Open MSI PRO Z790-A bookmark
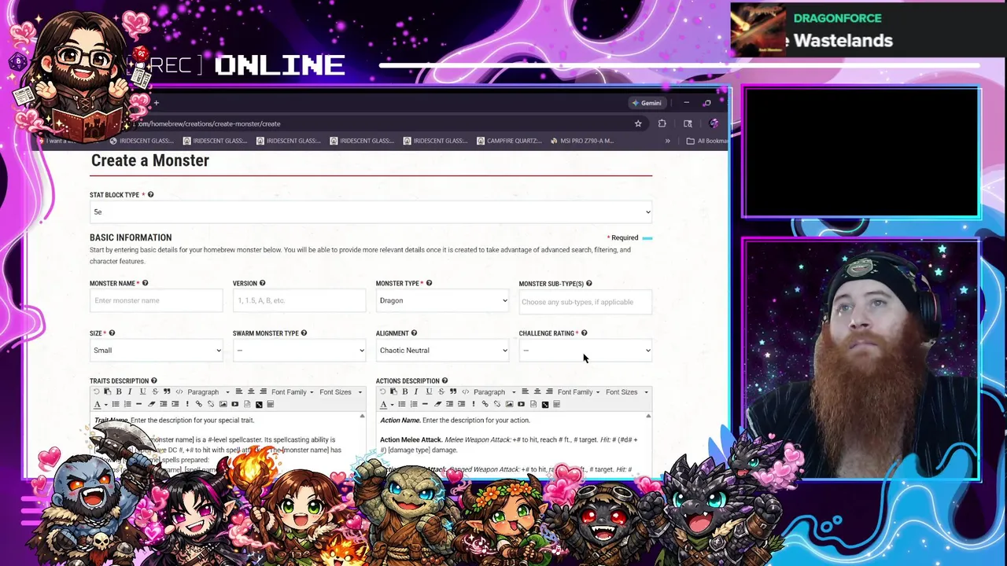The width and height of the screenshot is (1007, 566). 582,141
